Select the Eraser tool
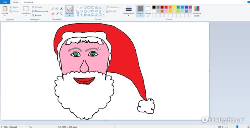The height and width of the screenshot is (128, 250). [x=53, y=14]
